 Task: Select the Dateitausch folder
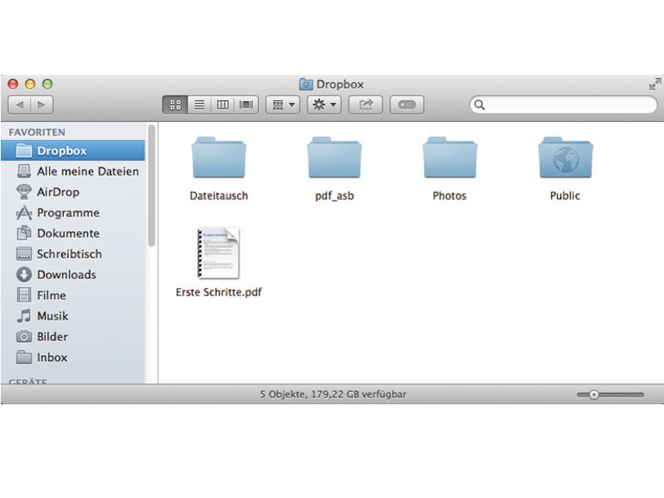(219, 168)
